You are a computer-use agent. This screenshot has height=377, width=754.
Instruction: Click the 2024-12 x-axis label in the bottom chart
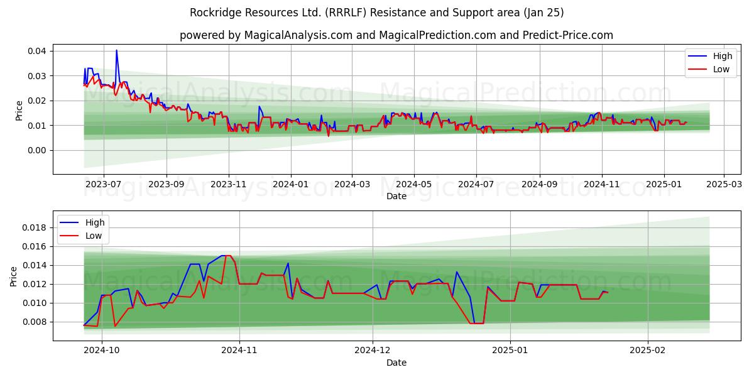point(373,352)
